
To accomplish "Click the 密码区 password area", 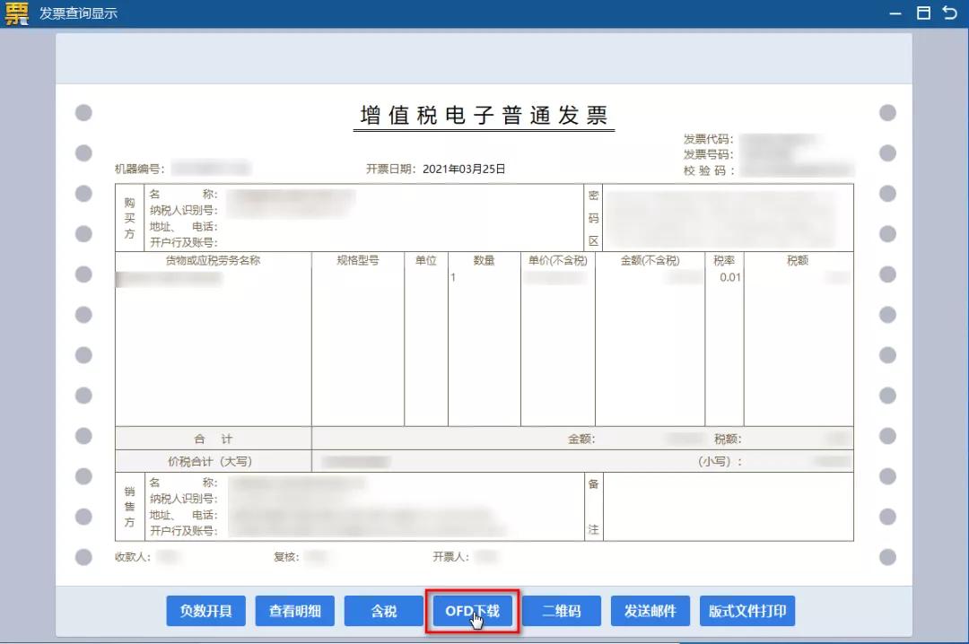I will (727, 216).
